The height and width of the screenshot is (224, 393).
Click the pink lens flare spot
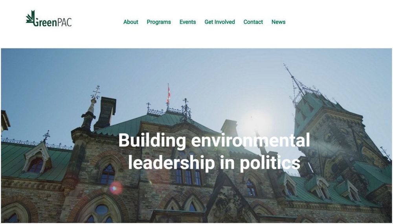click(x=116, y=188)
